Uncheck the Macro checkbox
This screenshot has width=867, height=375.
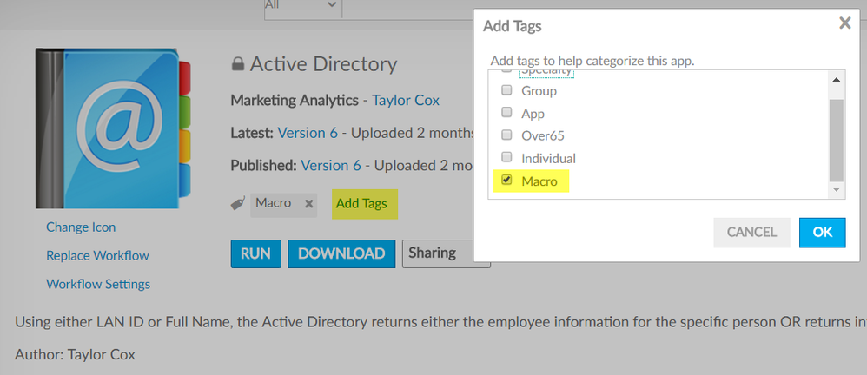coord(507,181)
